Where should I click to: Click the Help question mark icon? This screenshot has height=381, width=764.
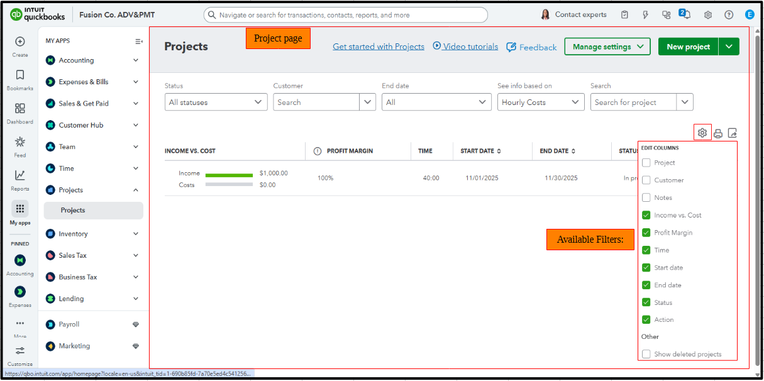pos(729,14)
